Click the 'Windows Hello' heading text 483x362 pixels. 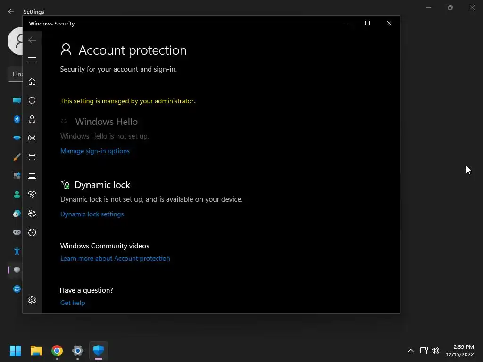(x=107, y=122)
